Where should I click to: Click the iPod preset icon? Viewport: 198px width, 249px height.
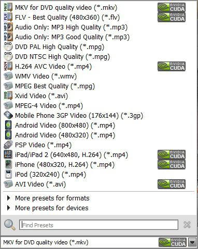(x=8, y=174)
